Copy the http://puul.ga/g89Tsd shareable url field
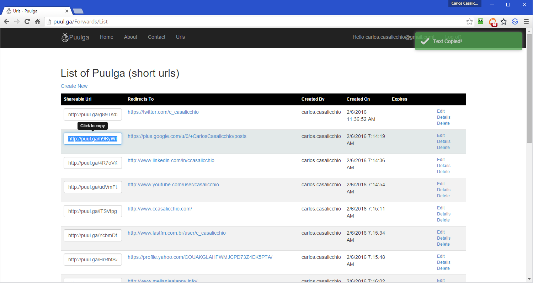The width and height of the screenshot is (533, 283). tap(93, 114)
